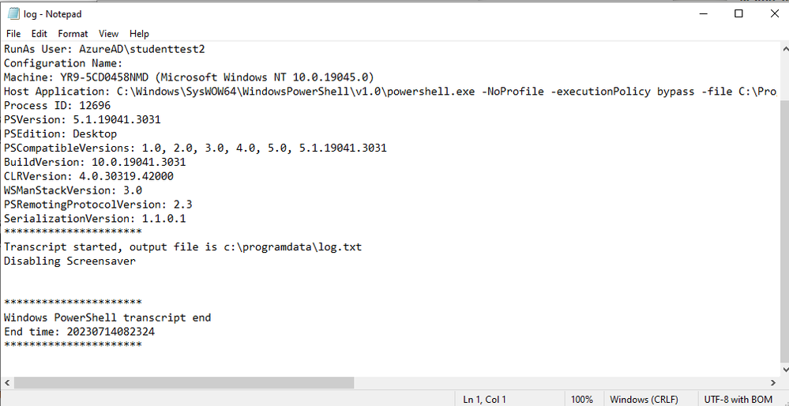Viewport: 789px width, 406px height.
Task: Open the Help menu
Action: (x=139, y=34)
